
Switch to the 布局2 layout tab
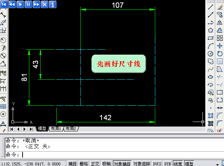[71, 129]
